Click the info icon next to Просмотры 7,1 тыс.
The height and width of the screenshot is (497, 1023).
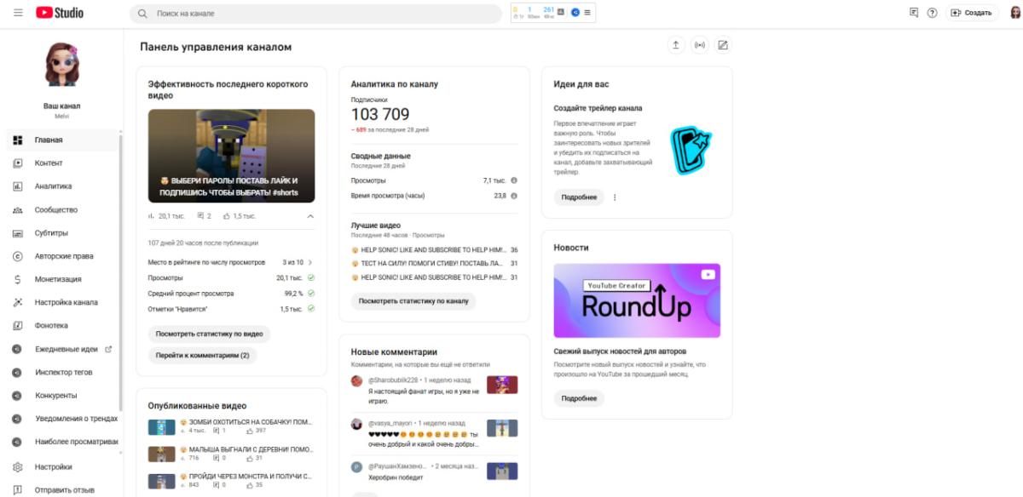514,180
